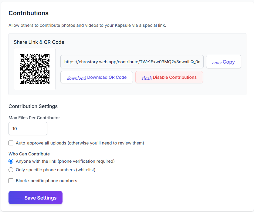Copy the contribution link with Copy button
254x212 pixels.
tap(224, 62)
